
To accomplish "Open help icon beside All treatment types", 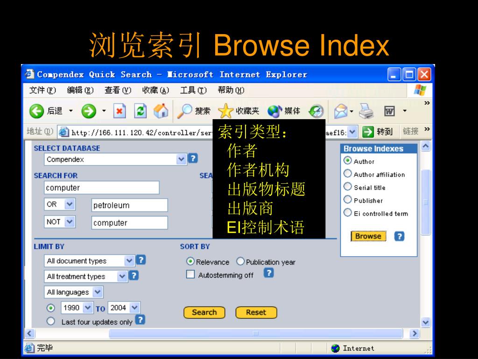I will [x=134, y=275].
